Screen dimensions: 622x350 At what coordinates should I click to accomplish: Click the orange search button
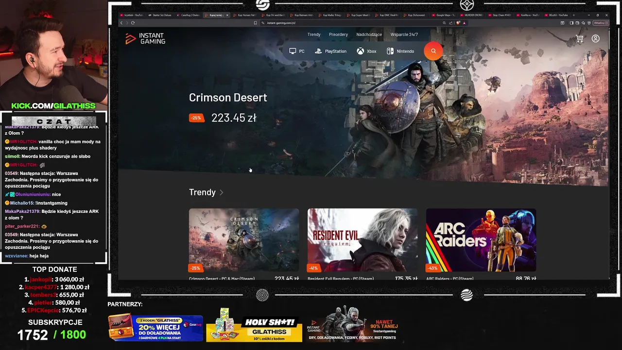coord(433,51)
